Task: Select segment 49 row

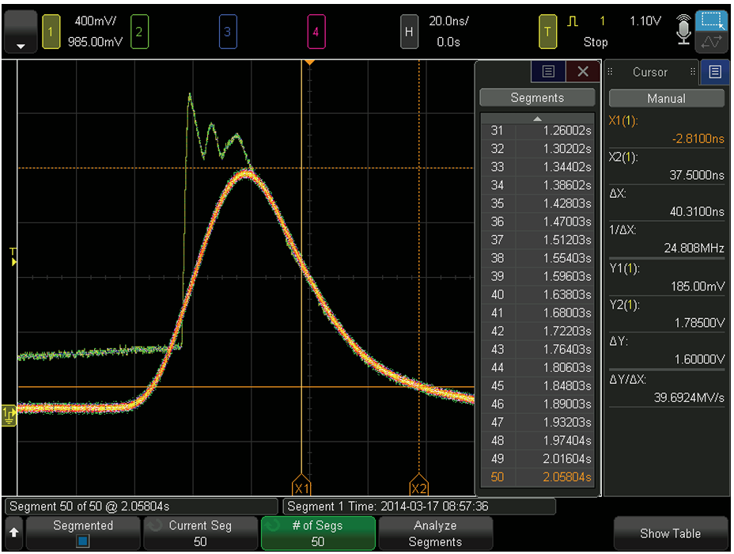Action: (x=537, y=459)
